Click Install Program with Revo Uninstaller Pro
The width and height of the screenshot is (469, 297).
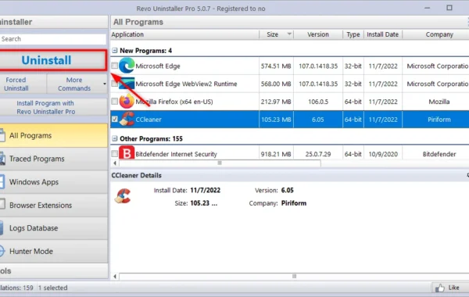tap(54, 107)
